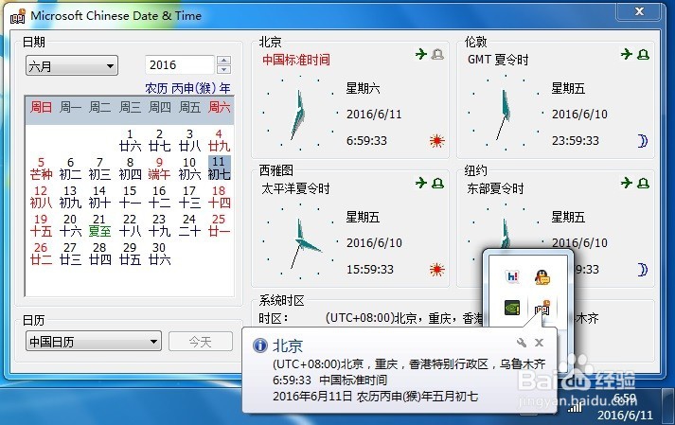Click the moon night icon in 伦敦 panel

(643, 141)
